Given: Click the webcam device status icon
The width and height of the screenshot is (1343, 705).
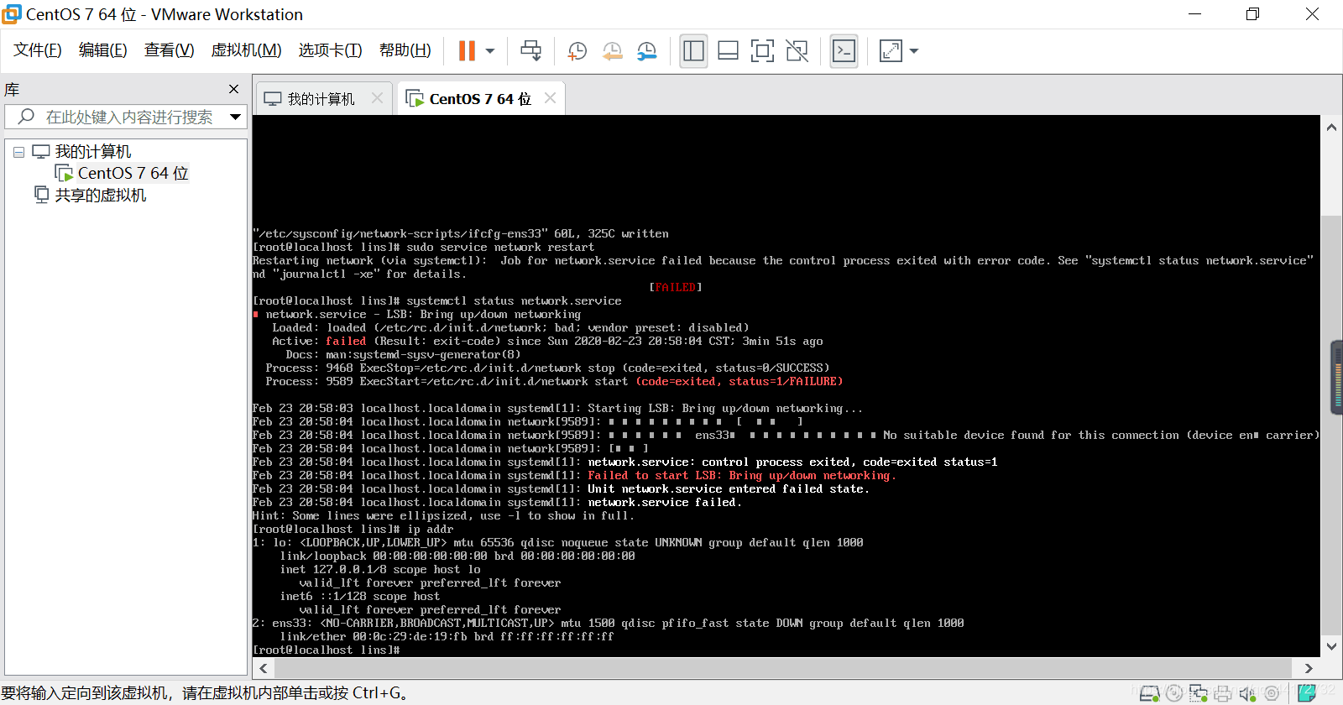Looking at the screenshot, I should tap(1272, 693).
